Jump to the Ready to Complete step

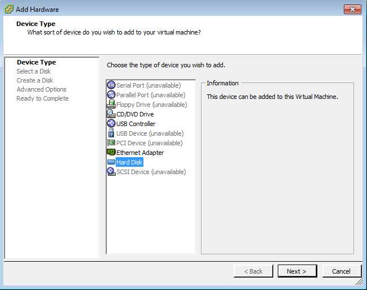tap(42, 98)
